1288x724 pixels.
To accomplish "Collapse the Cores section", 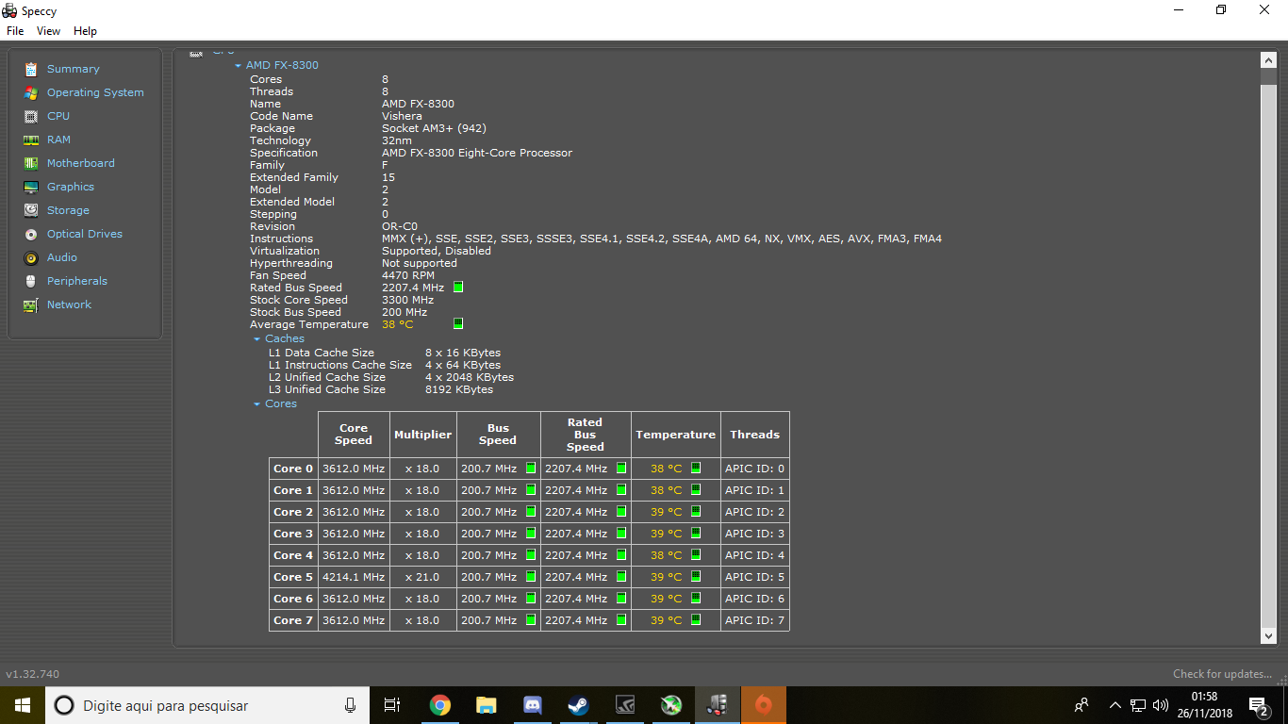I will point(256,404).
